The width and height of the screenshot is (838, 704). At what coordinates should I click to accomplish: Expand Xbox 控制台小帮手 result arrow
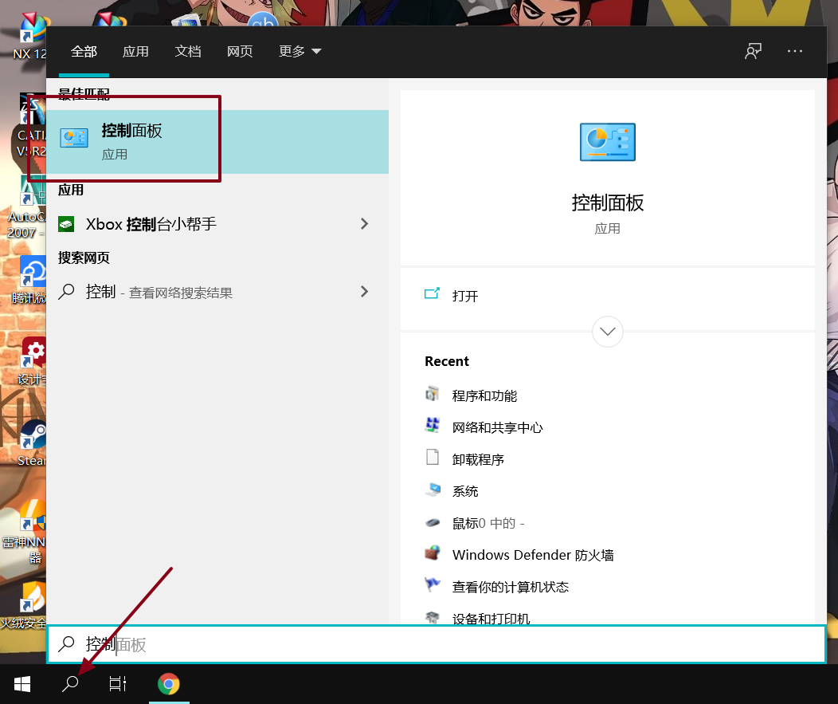365,223
